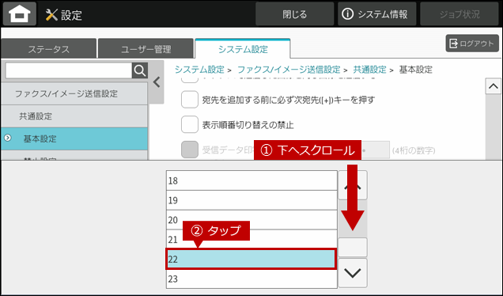Image resolution: width=503 pixels, height=296 pixels.
Task: Choose 20 in the list
Action: tap(251, 220)
